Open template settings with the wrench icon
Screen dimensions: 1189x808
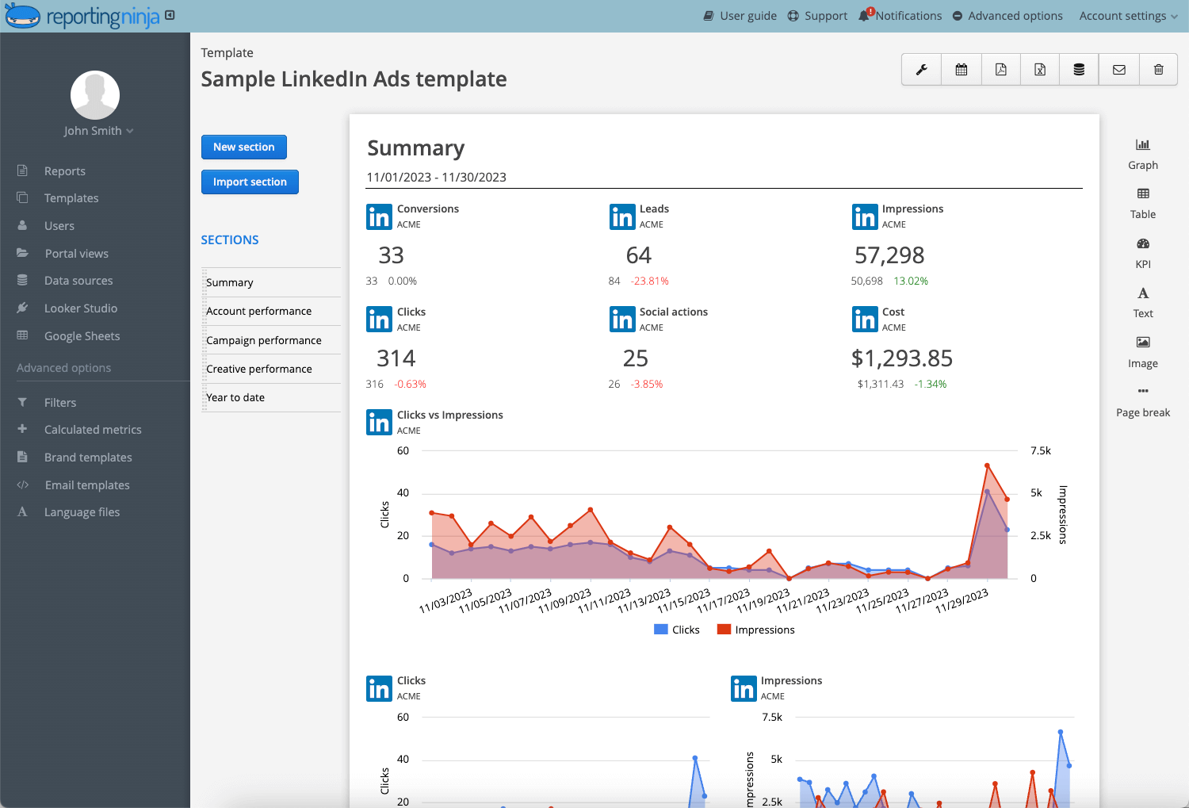pyautogui.click(x=920, y=69)
